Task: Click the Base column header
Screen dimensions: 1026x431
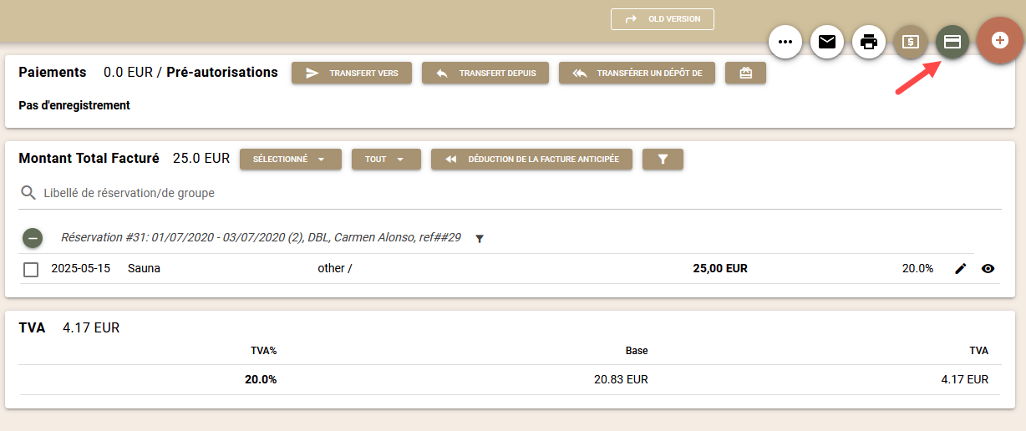Action: [637, 351]
